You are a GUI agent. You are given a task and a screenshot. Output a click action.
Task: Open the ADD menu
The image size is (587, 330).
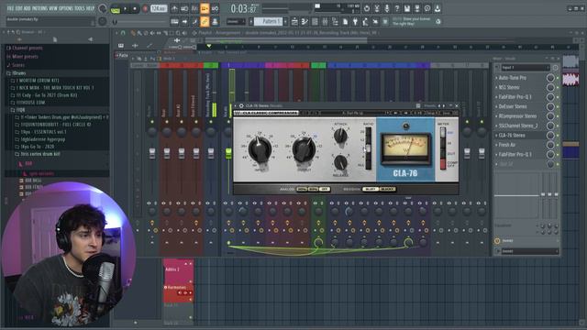(28, 8)
